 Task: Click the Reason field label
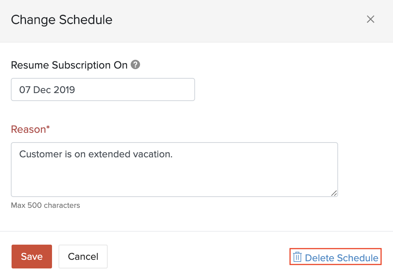pos(30,129)
